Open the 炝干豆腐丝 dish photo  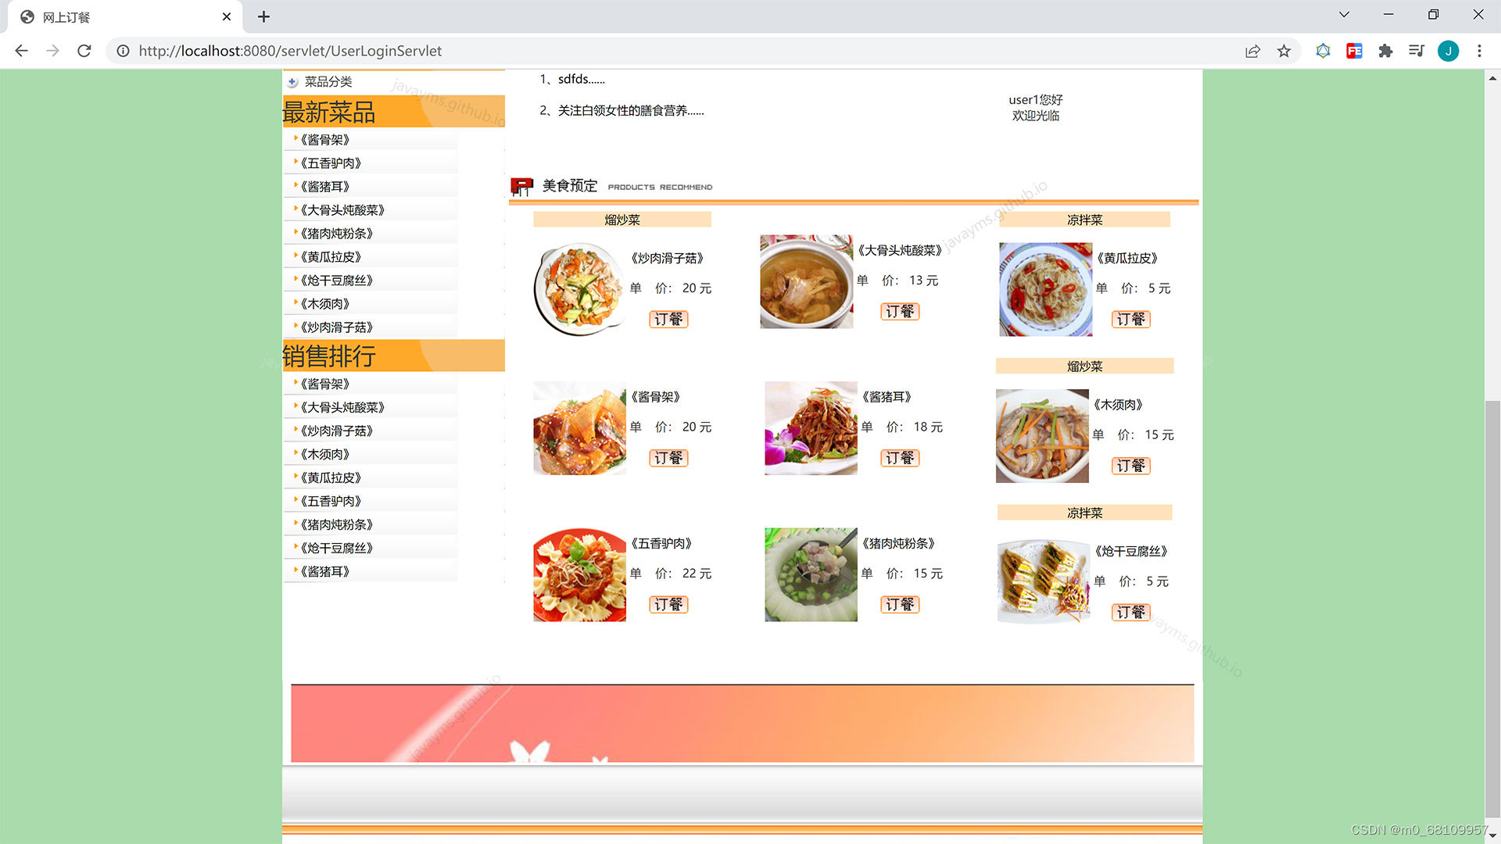[1044, 582]
